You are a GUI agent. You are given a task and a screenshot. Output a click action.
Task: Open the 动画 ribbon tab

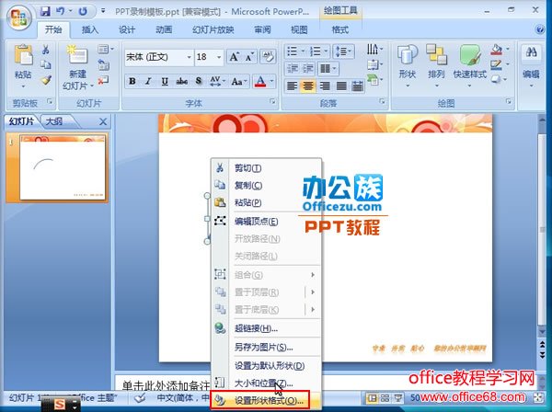point(164,30)
